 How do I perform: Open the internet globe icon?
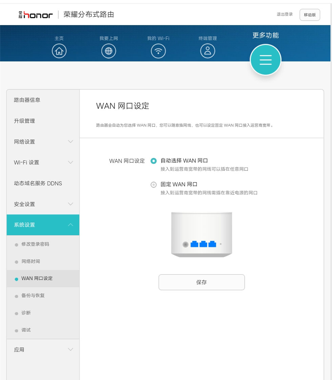(108, 51)
